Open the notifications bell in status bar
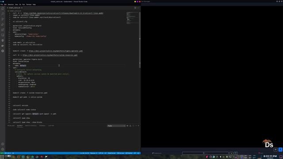 click(x=138, y=153)
